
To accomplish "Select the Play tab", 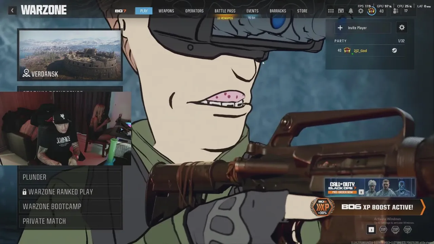I will coord(144,11).
